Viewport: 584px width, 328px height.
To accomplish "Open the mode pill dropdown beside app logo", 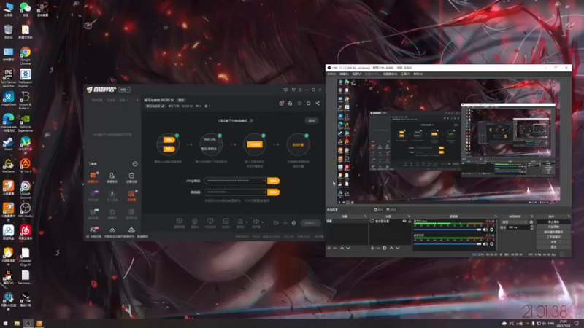I will tap(124, 90).
